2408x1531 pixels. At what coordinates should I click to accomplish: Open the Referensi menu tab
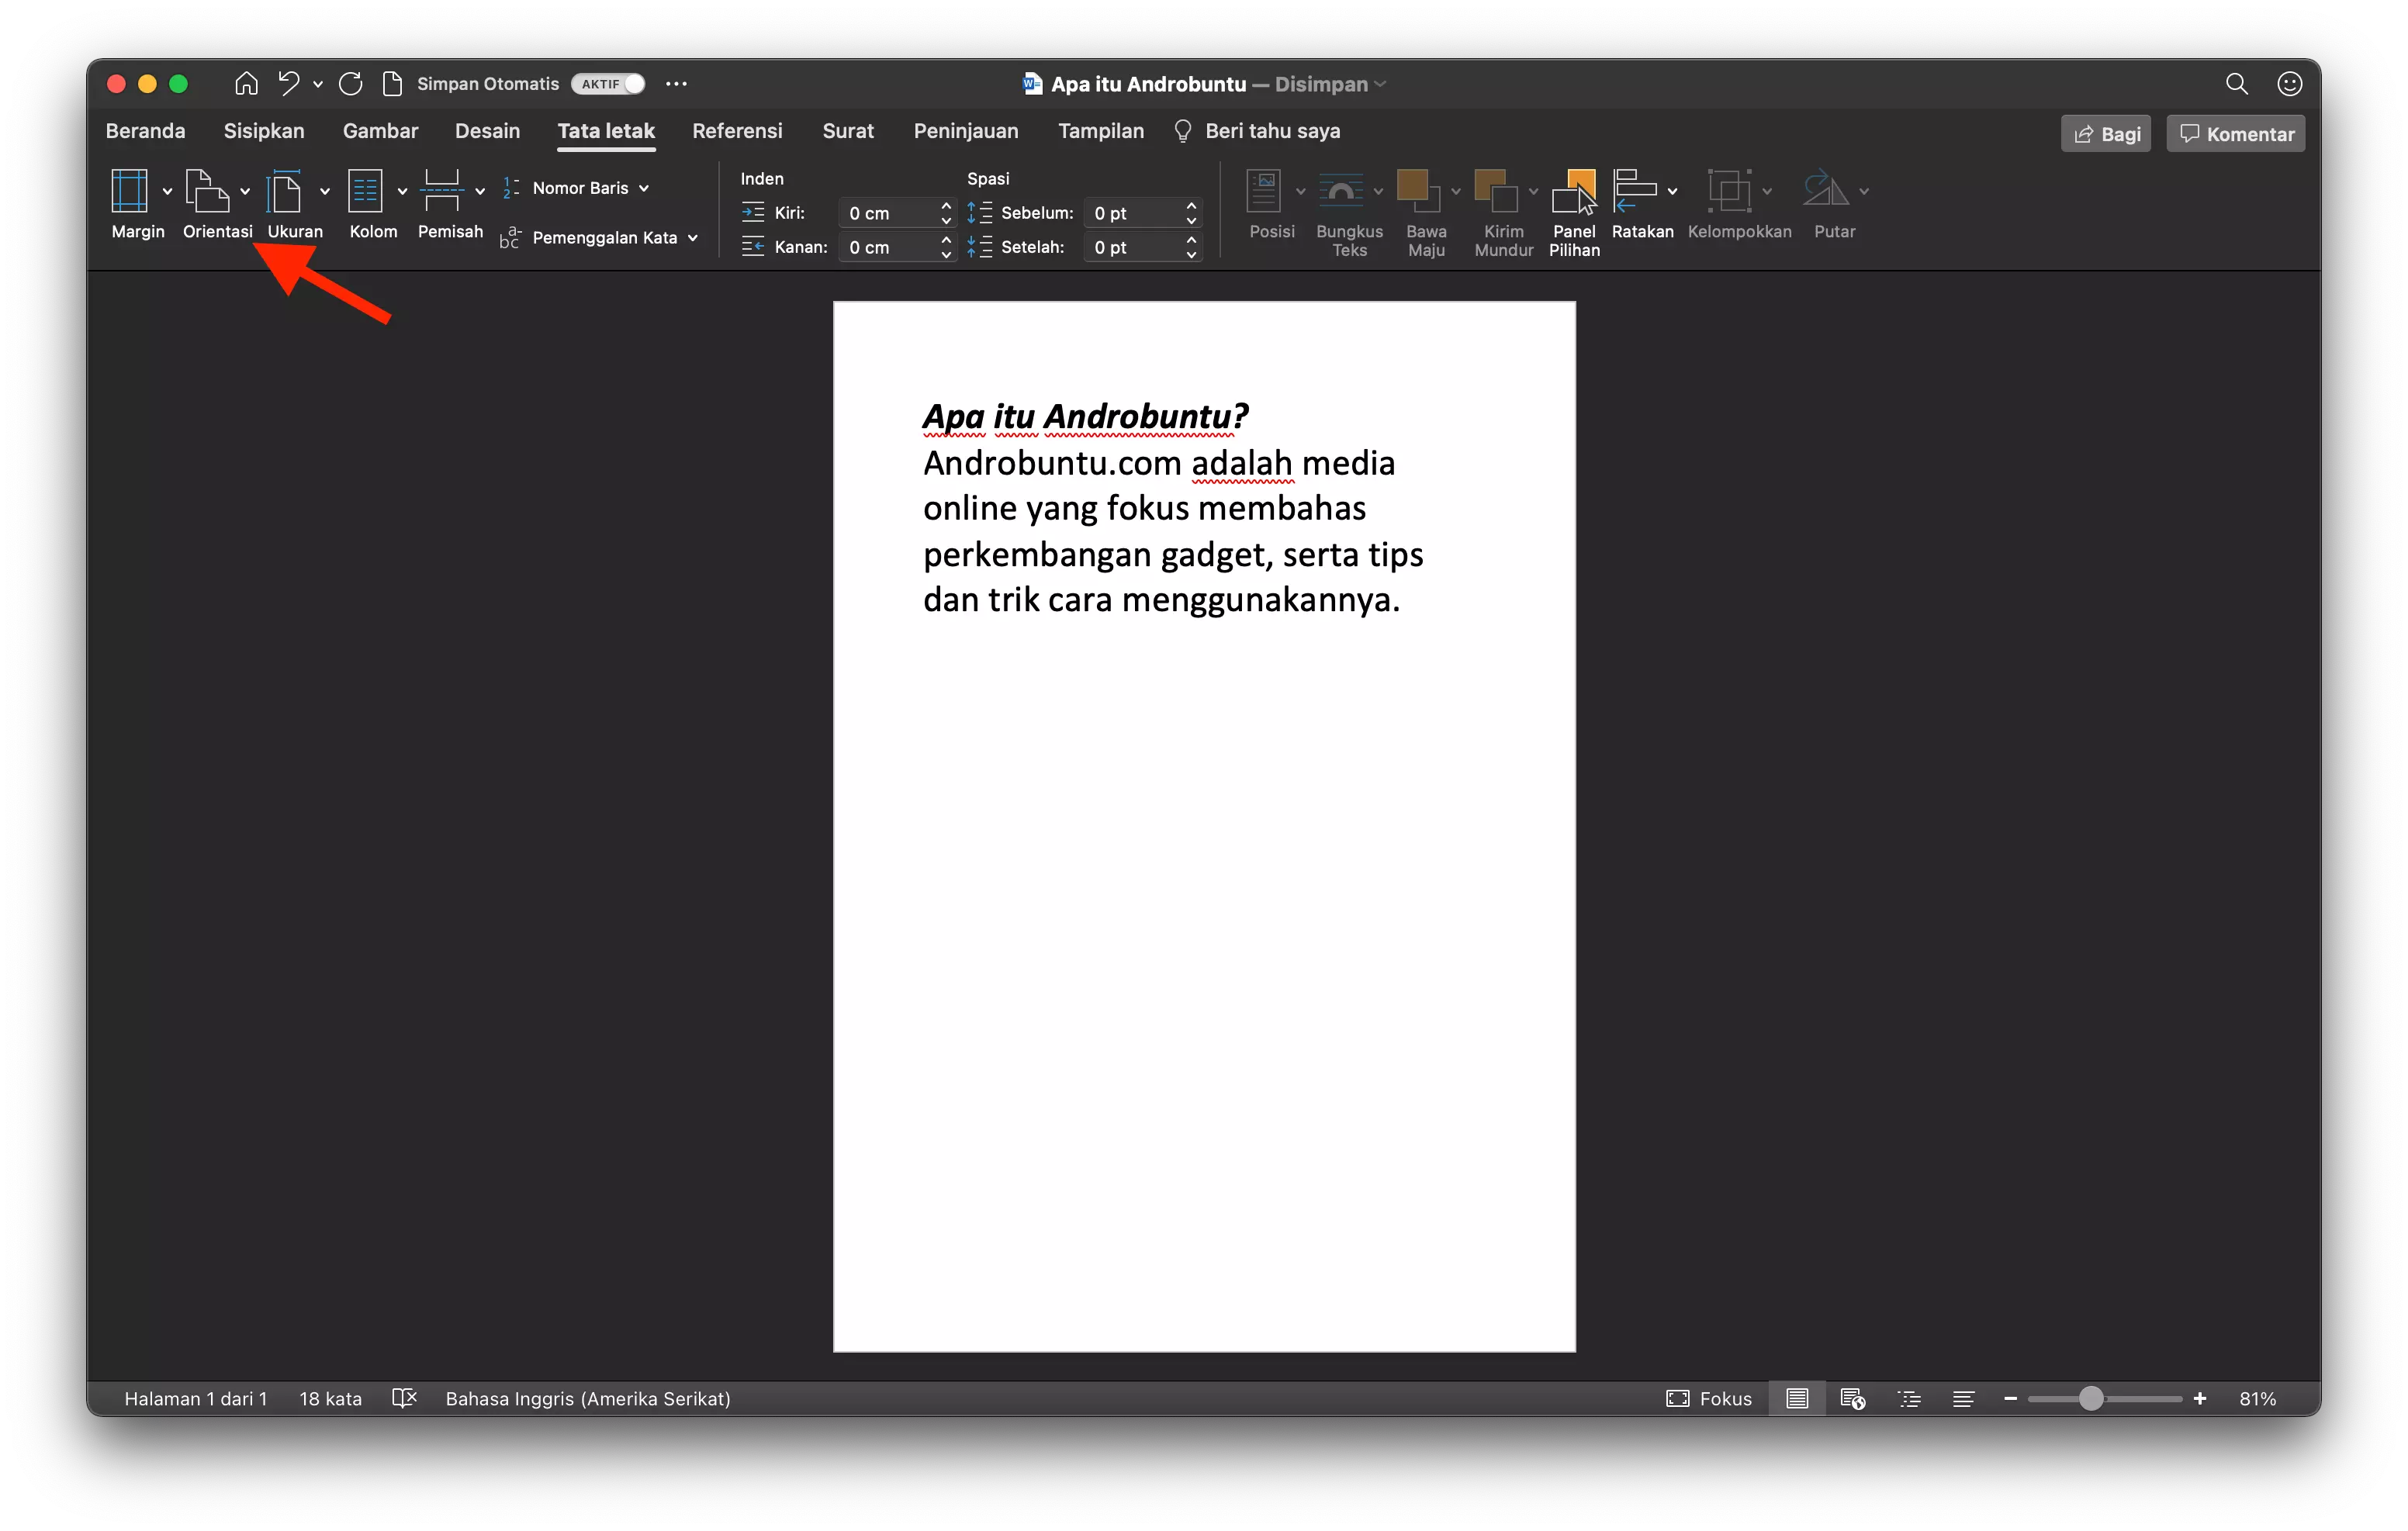pyautogui.click(x=737, y=130)
